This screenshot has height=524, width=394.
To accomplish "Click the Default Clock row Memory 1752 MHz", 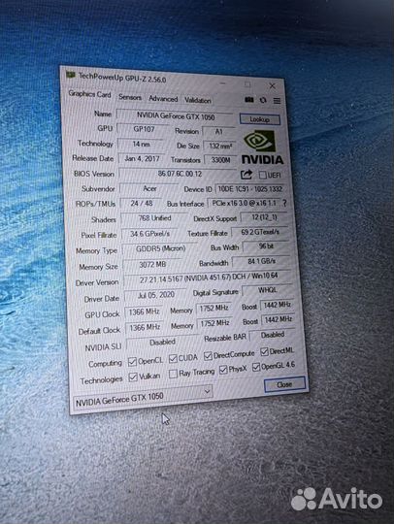I will coord(214,323).
